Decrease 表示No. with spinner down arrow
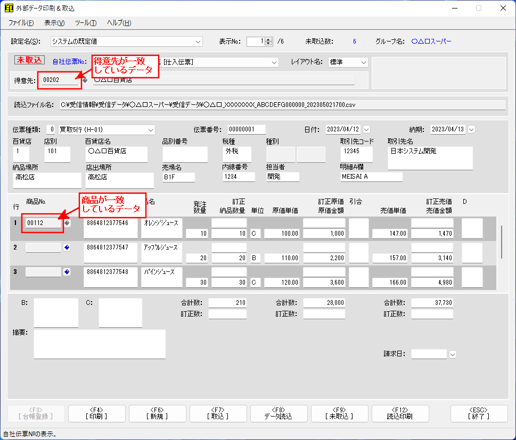 tap(268, 44)
